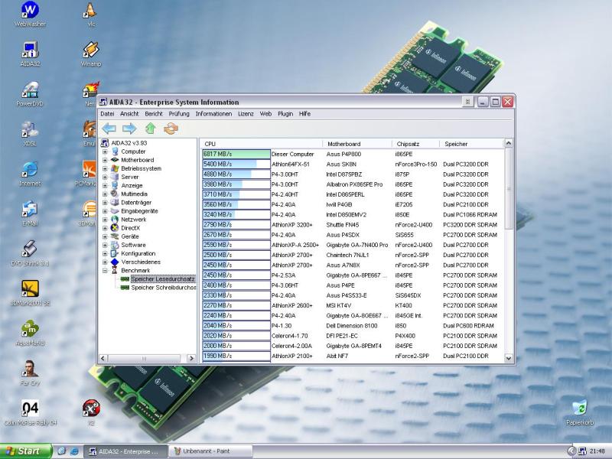Open the Informationen menu
The width and height of the screenshot is (612, 459).
click(213, 113)
